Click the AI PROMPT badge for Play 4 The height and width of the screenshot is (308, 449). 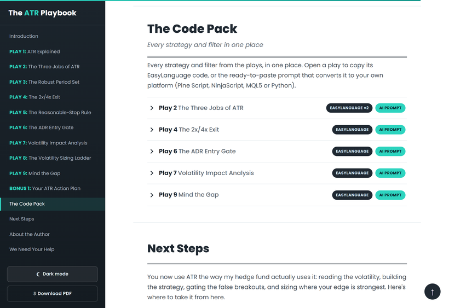tap(390, 130)
